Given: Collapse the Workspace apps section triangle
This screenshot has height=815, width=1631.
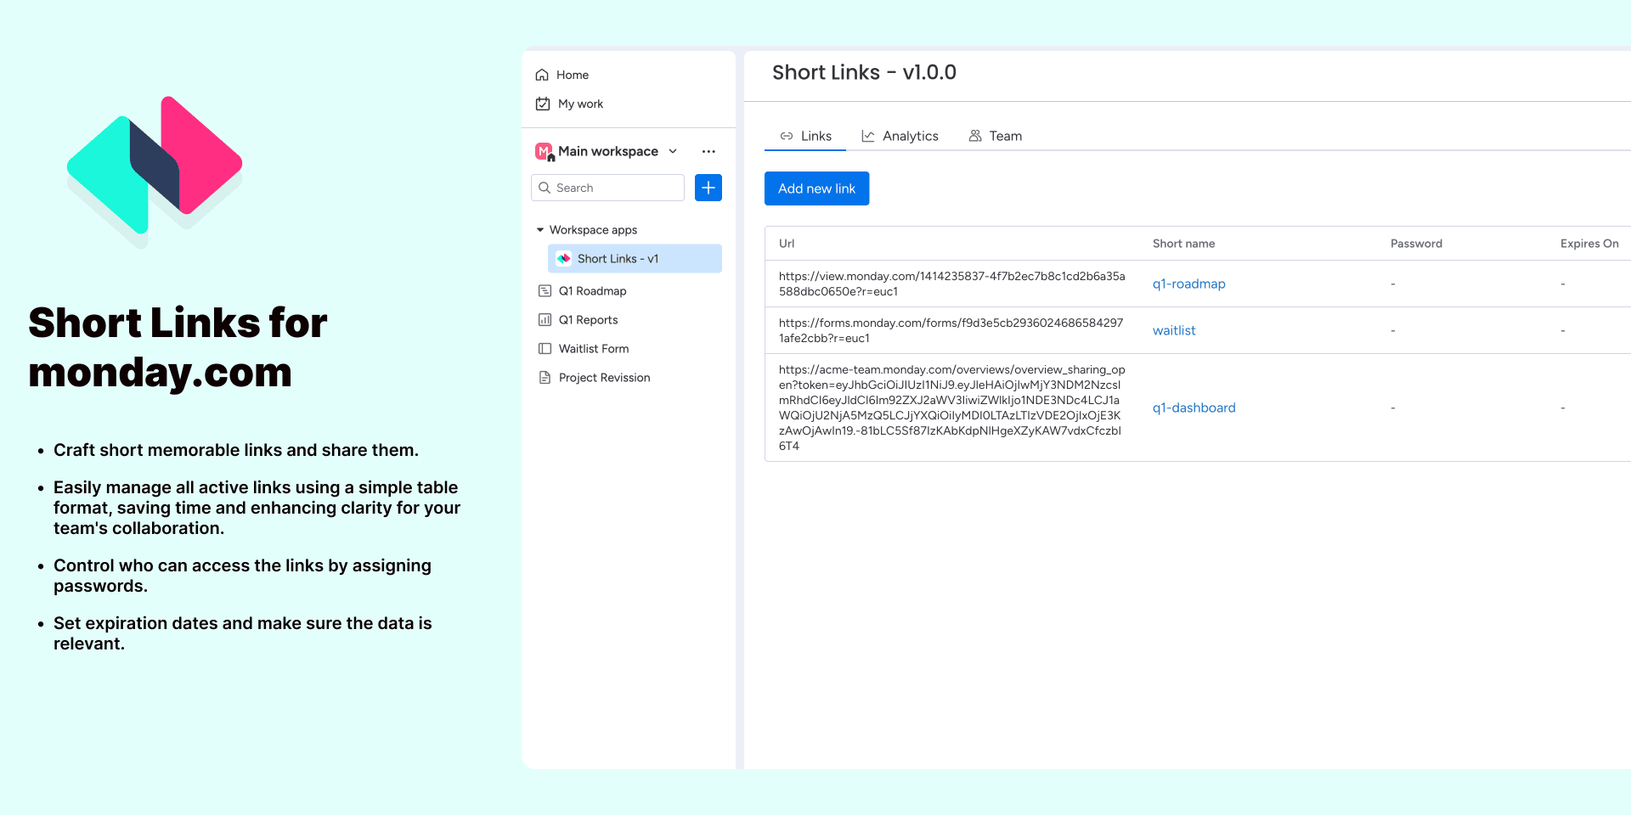Looking at the screenshot, I should pos(540,230).
